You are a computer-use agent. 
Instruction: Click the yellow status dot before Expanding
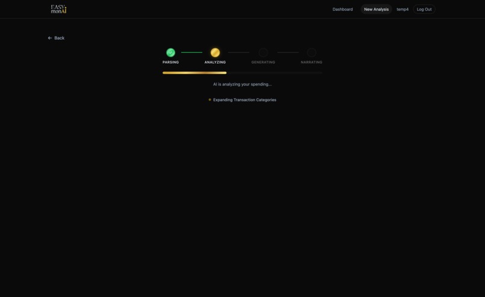tap(210, 100)
